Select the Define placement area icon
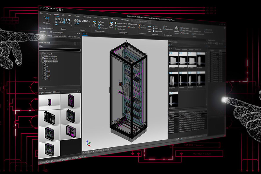The height and width of the screenshot is (174, 261). (x=94, y=24)
